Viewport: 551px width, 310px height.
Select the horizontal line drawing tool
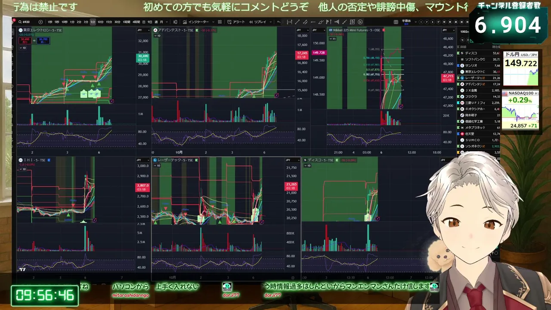click(x=313, y=22)
